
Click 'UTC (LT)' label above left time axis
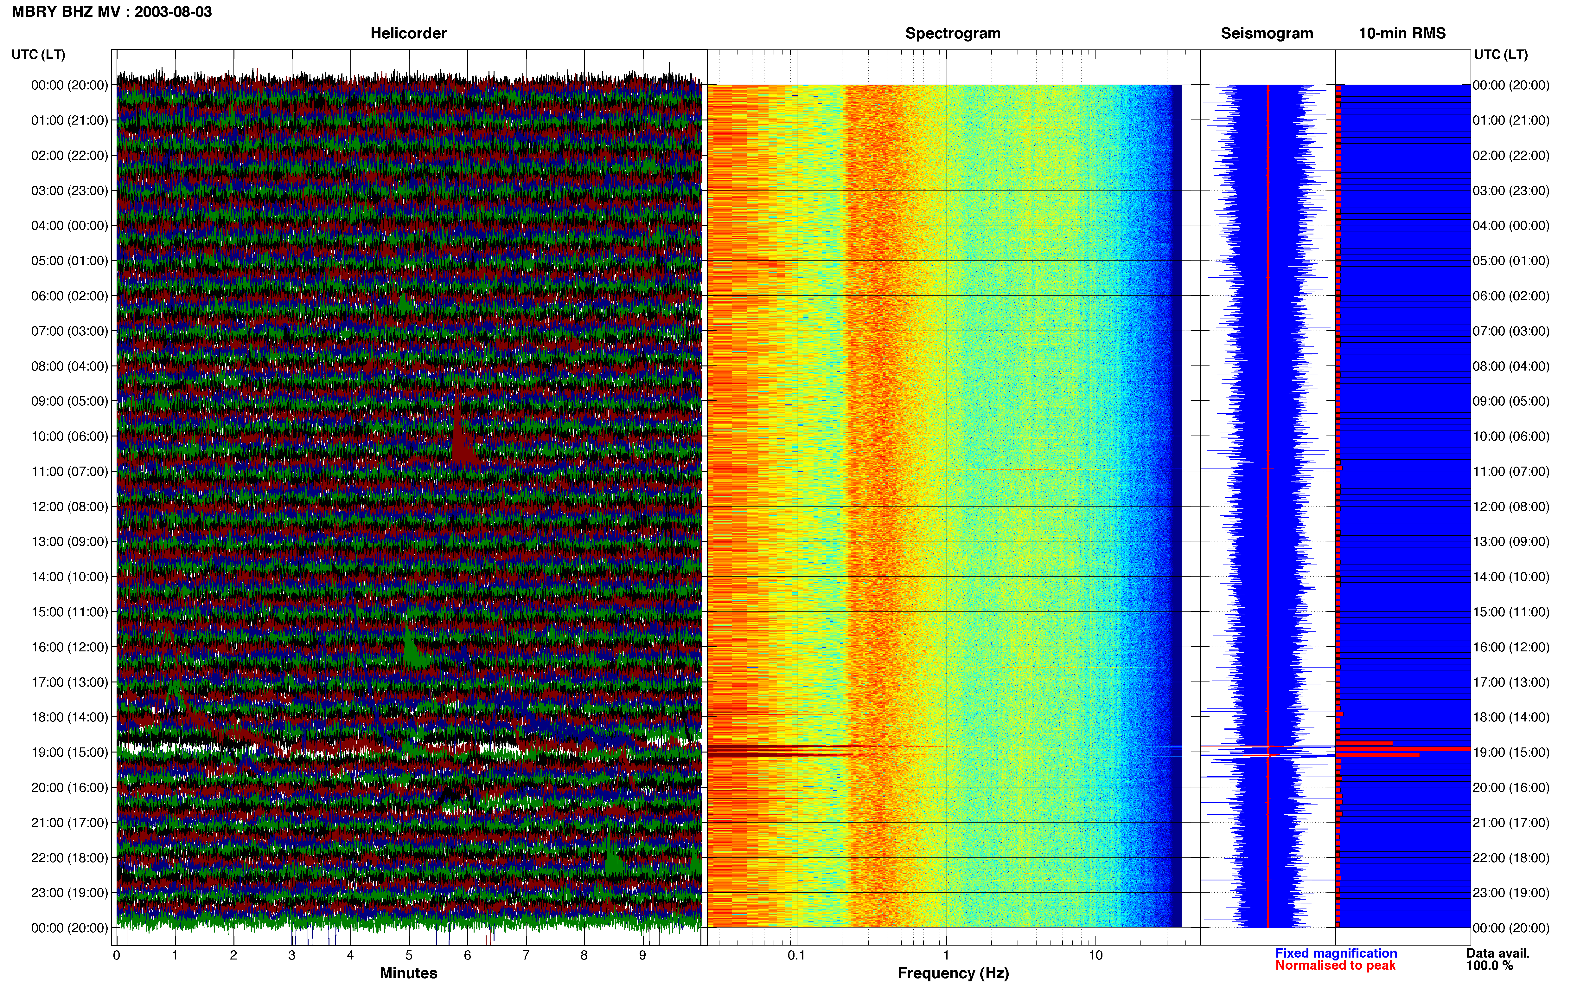point(38,55)
